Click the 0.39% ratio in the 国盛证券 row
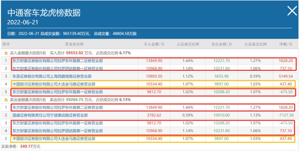 [x=188, y=115]
